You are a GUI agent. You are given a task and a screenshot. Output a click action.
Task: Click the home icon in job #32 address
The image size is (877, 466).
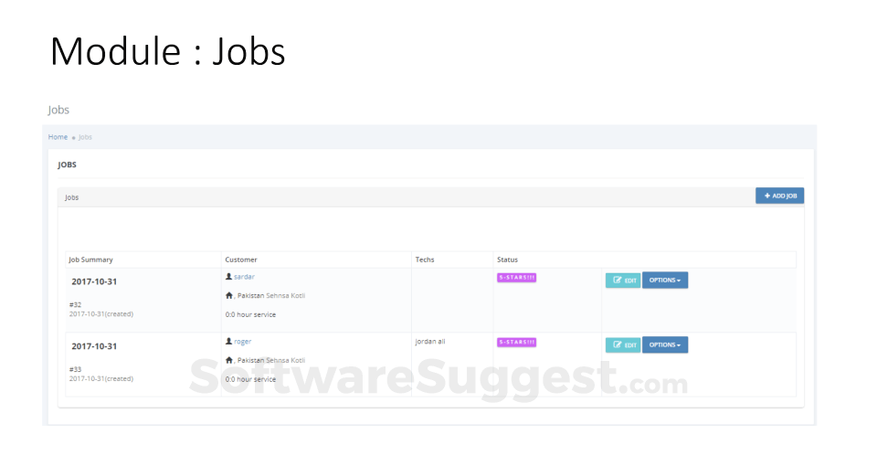228,295
